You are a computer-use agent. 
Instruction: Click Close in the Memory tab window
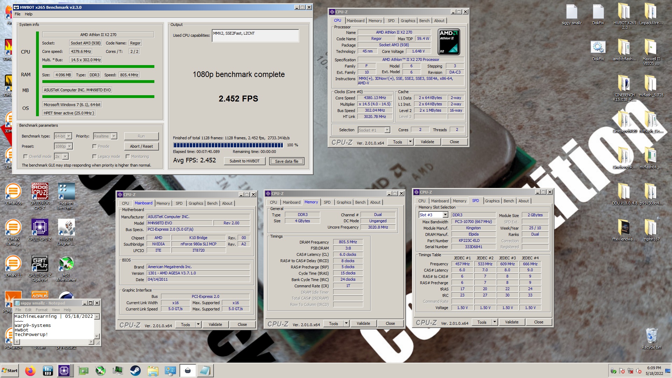point(390,323)
